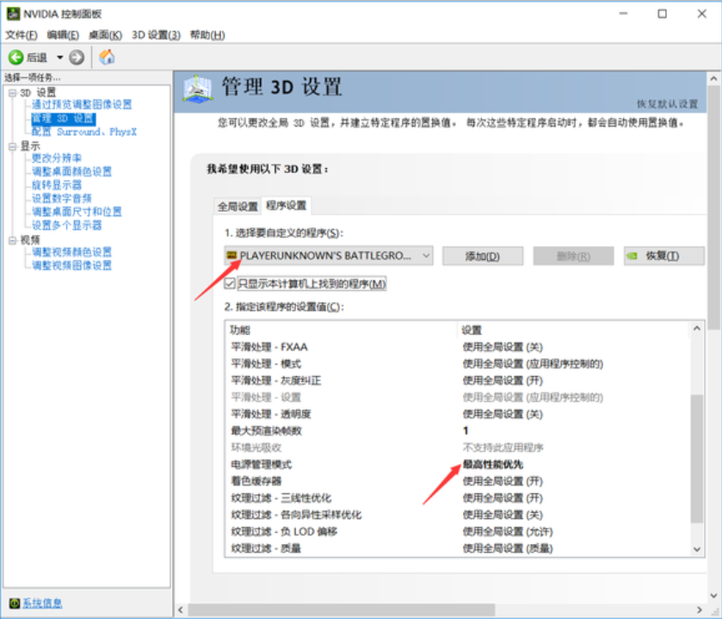Click the System Information icon at bottom left
722x619 pixels.
(15, 603)
